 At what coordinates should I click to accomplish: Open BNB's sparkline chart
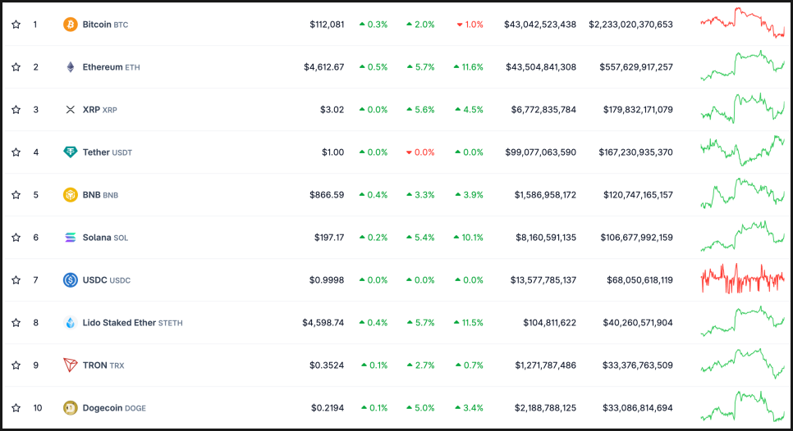pyautogui.click(x=742, y=193)
